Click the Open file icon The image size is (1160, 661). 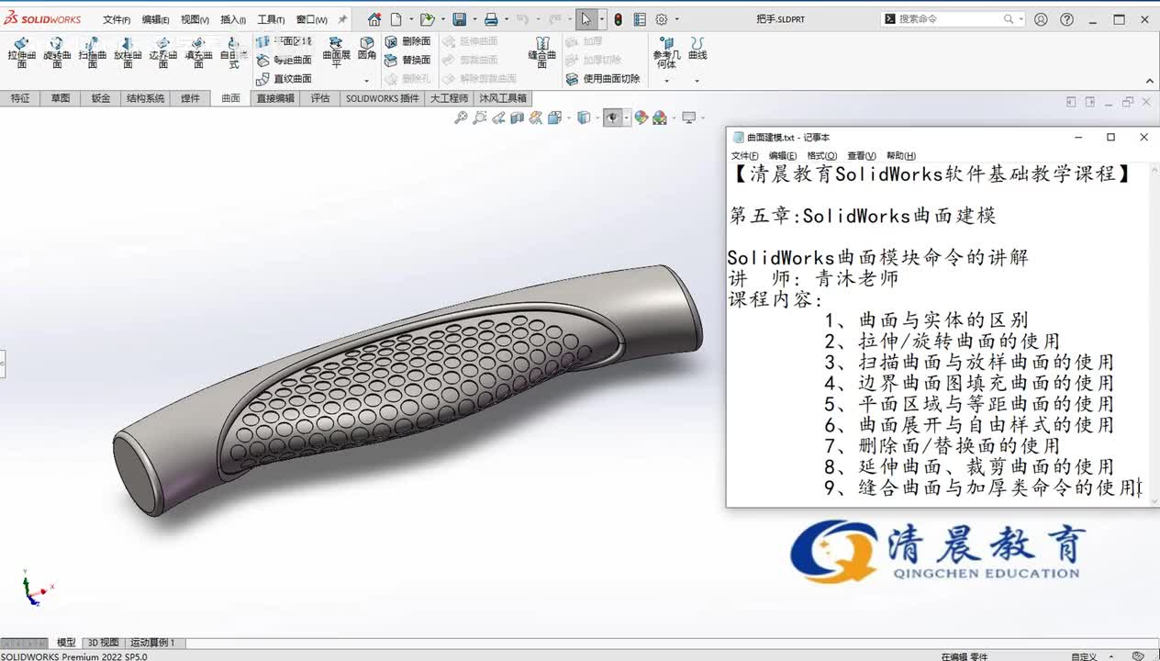pos(427,19)
